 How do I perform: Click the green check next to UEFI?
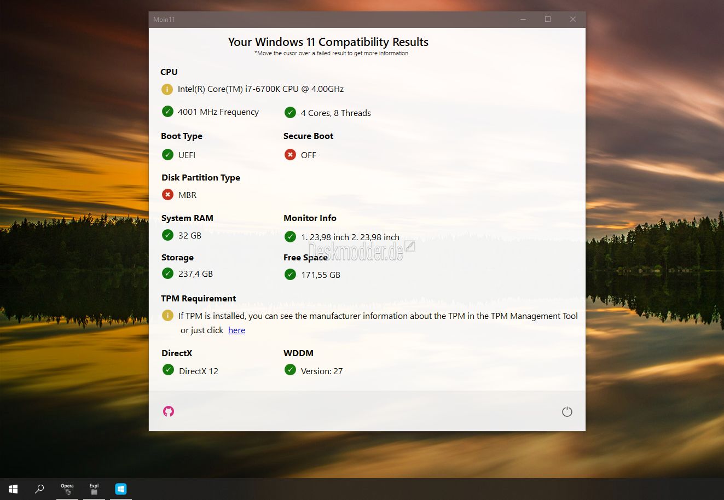click(x=168, y=155)
